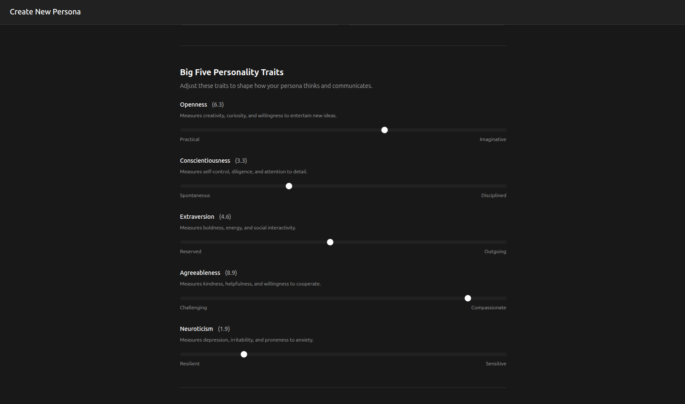Viewport: 685px width, 404px height.
Task: Click the Agreeableness slider handle
Action: (468, 298)
